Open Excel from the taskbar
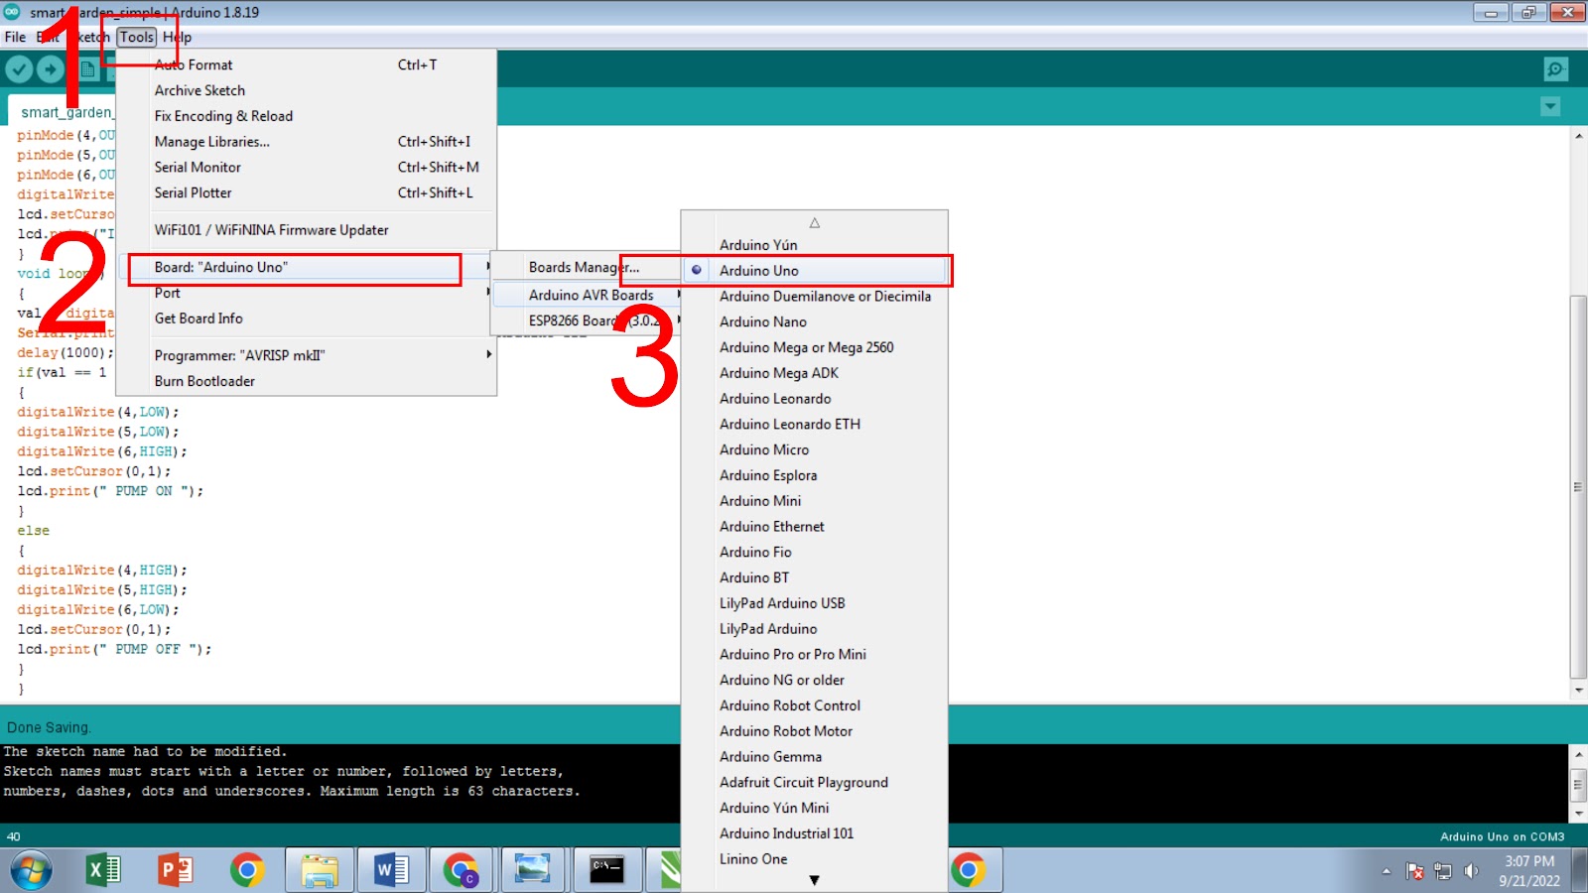 103,870
